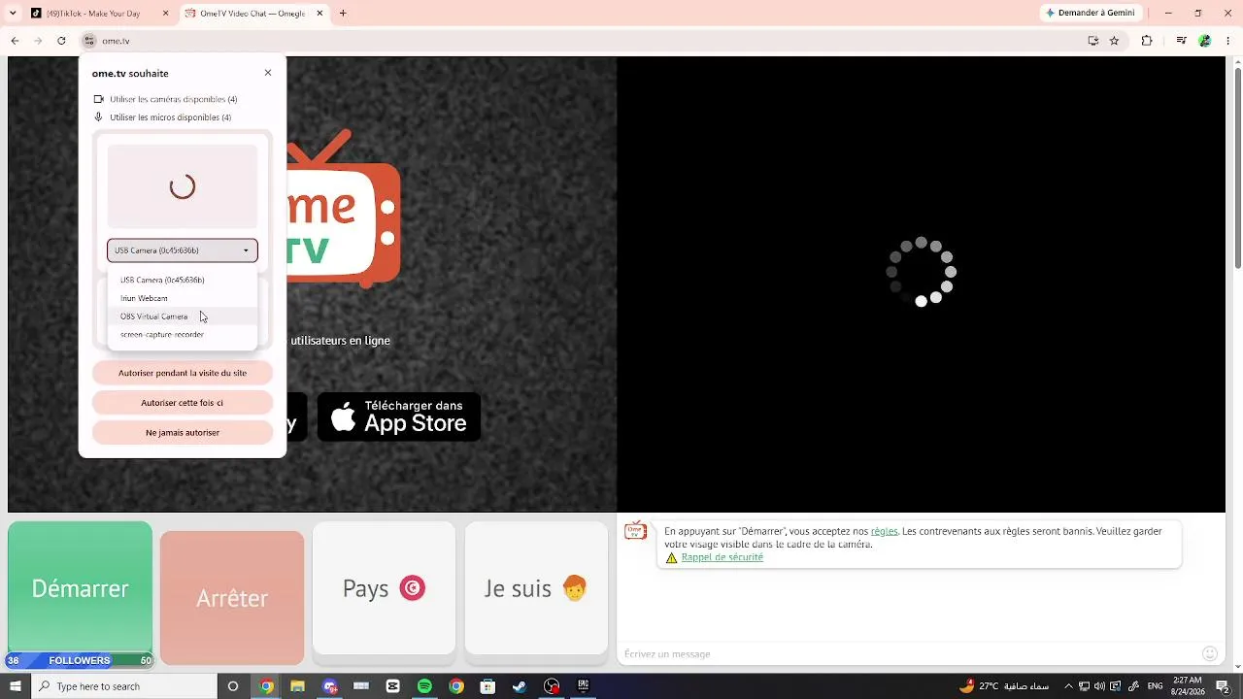Open the Chrome extensions puzzle icon
The image size is (1243, 699).
coord(1147,41)
